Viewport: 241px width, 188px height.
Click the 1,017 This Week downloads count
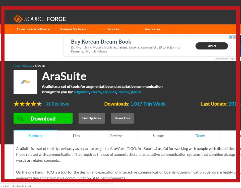click(x=148, y=104)
